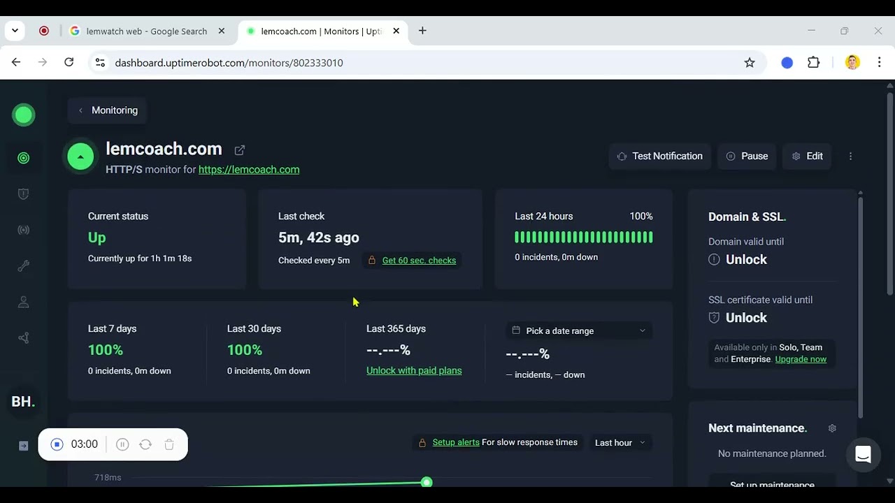Click the recording indicator in the tab strip
895x503 pixels.
coord(44,31)
